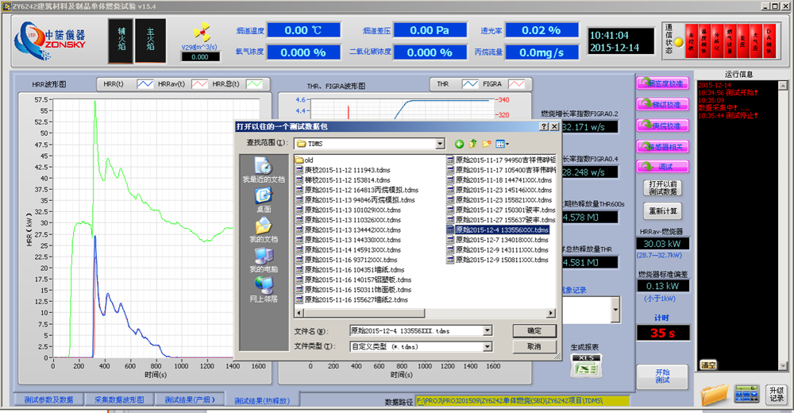This screenshot has width=794, height=413.
Task: Open 我的文档 shortcut in places bar
Action: (264, 230)
